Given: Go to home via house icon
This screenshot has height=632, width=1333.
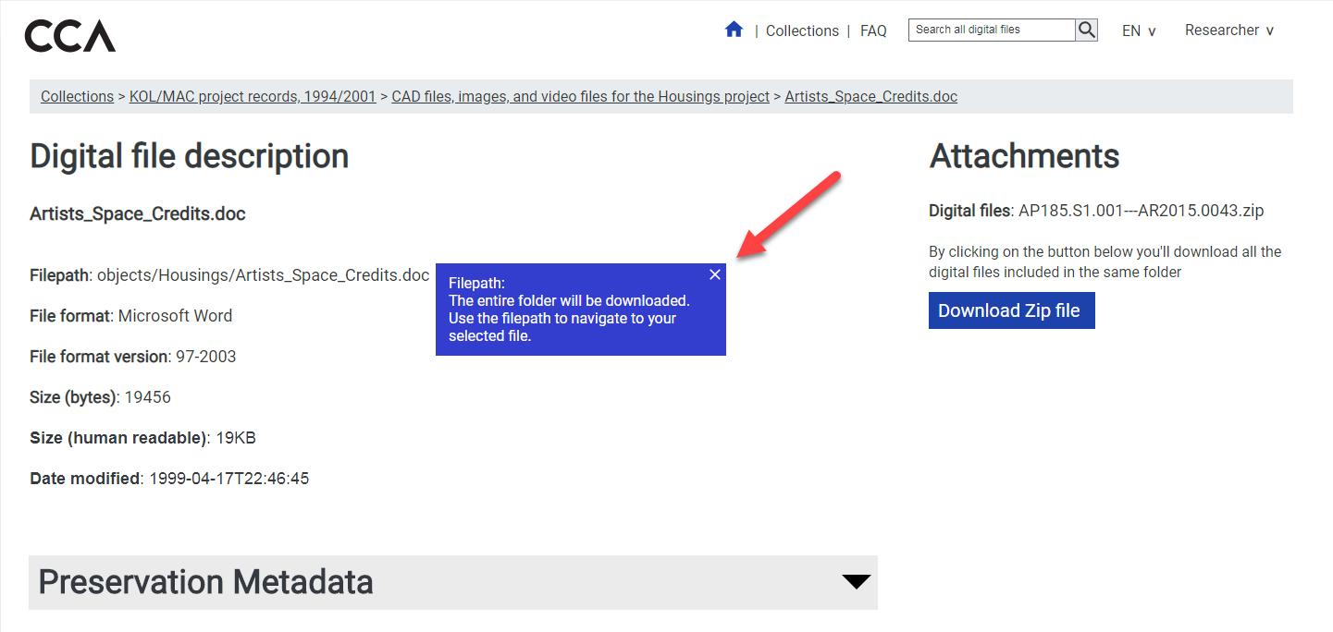Looking at the screenshot, I should (x=734, y=30).
